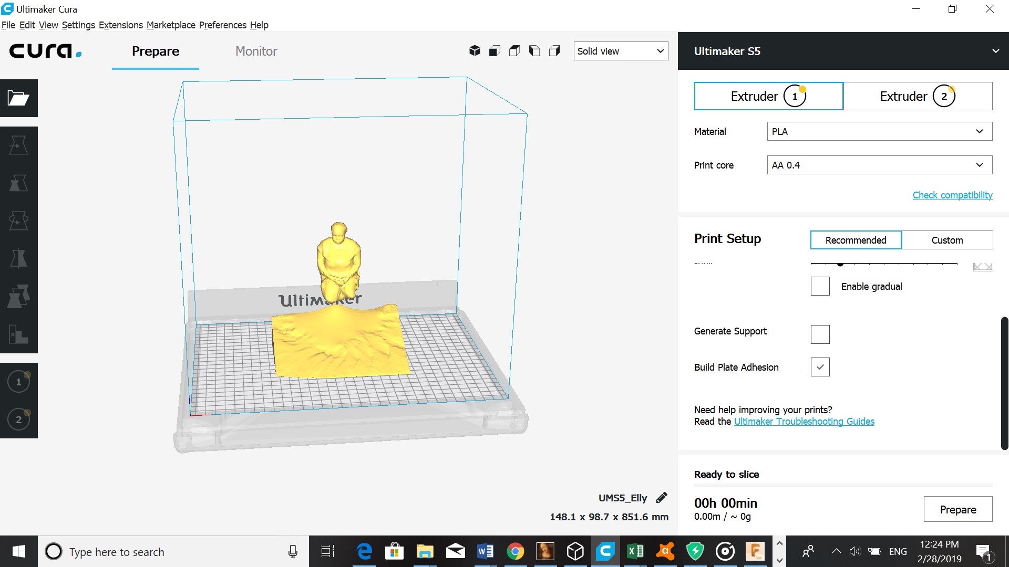Click the pencil icon beside UMS5_Elly

(662, 498)
